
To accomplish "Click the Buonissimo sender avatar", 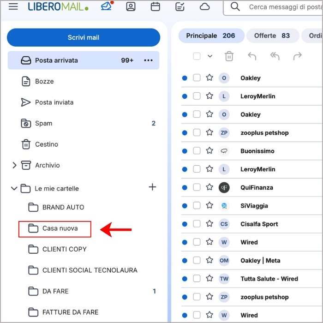I will [224, 151].
